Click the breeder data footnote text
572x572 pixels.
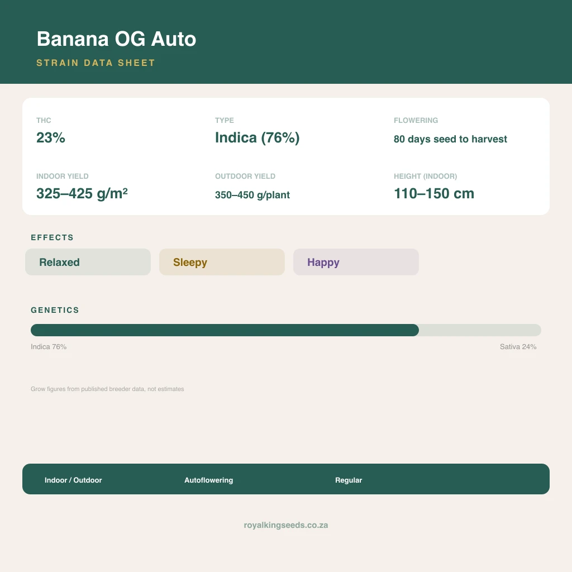pos(107,389)
